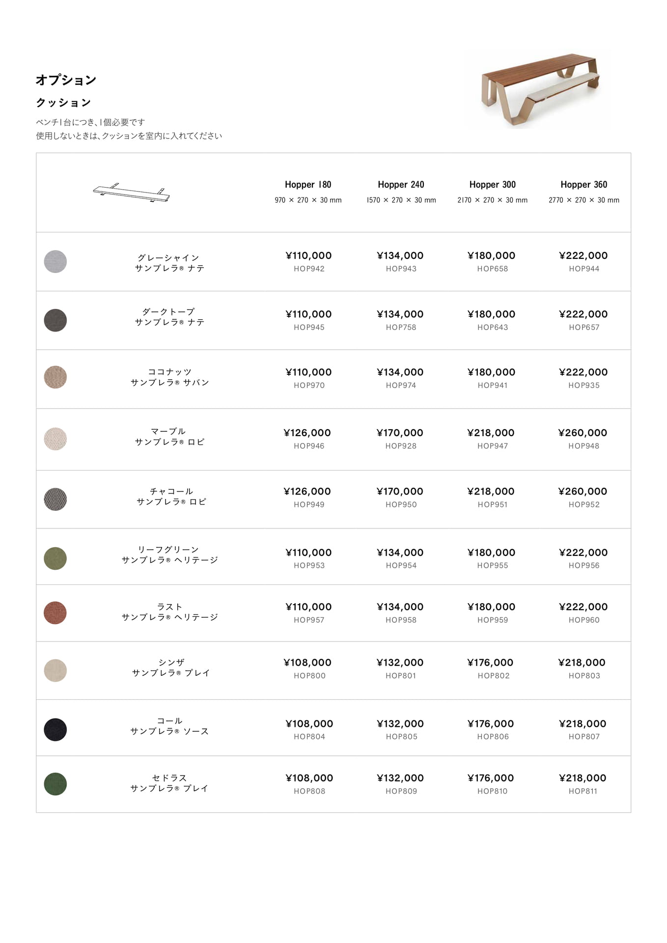Select the チャコール patterned swatch
The image size is (667, 943).
(56, 499)
